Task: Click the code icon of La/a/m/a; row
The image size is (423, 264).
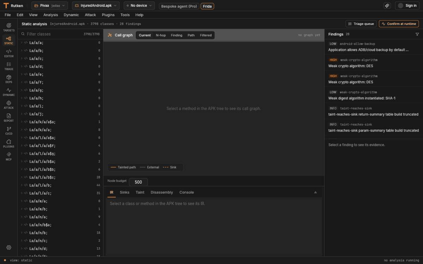Action: point(26,201)
